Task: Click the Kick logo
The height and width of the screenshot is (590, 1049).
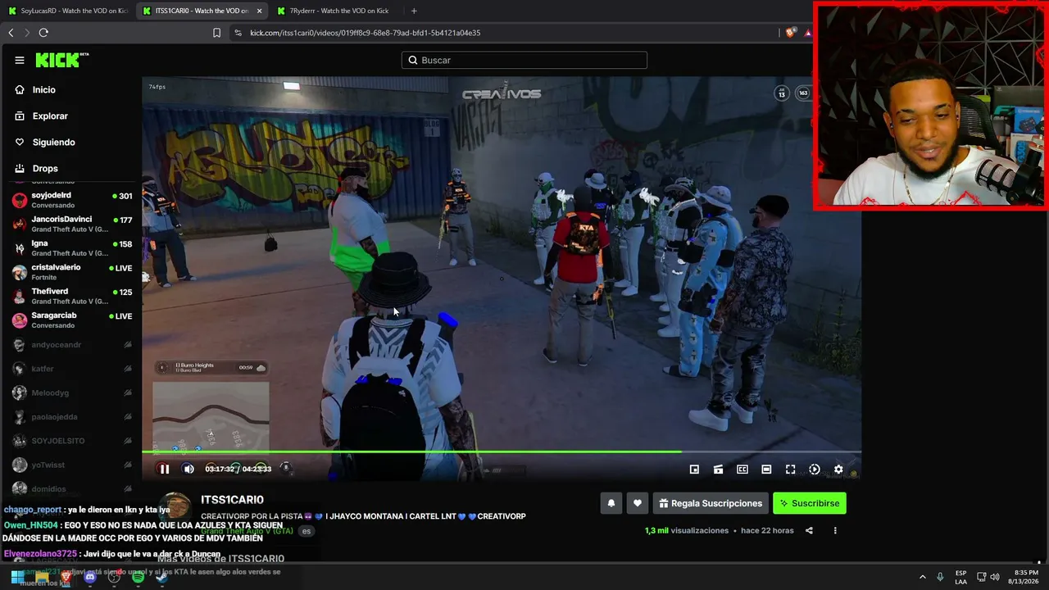Action: (x=61, y=60)
